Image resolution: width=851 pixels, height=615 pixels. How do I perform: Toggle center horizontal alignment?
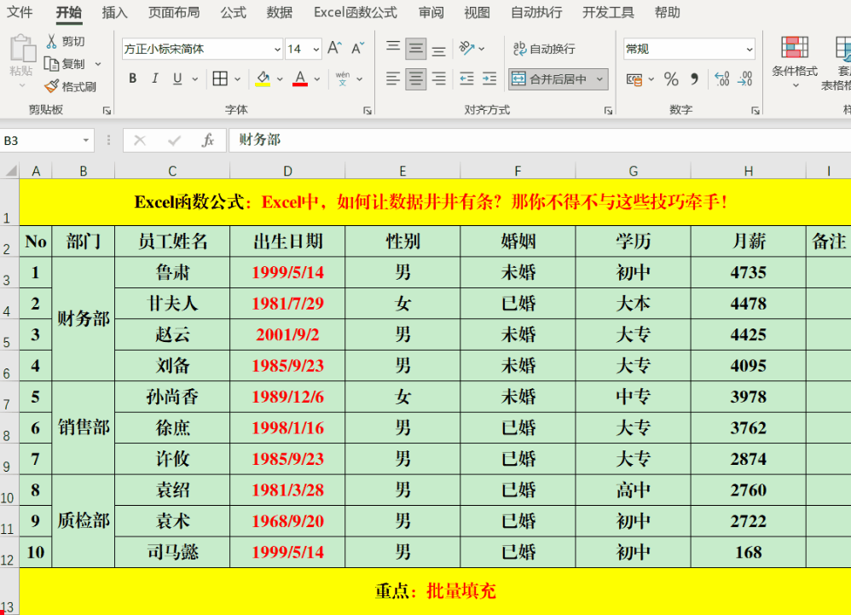pos(416,78)
